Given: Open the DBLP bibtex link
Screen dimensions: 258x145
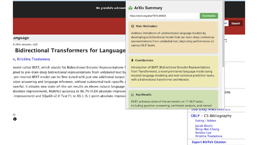Looking at the screenshot, I should point(212,121).
